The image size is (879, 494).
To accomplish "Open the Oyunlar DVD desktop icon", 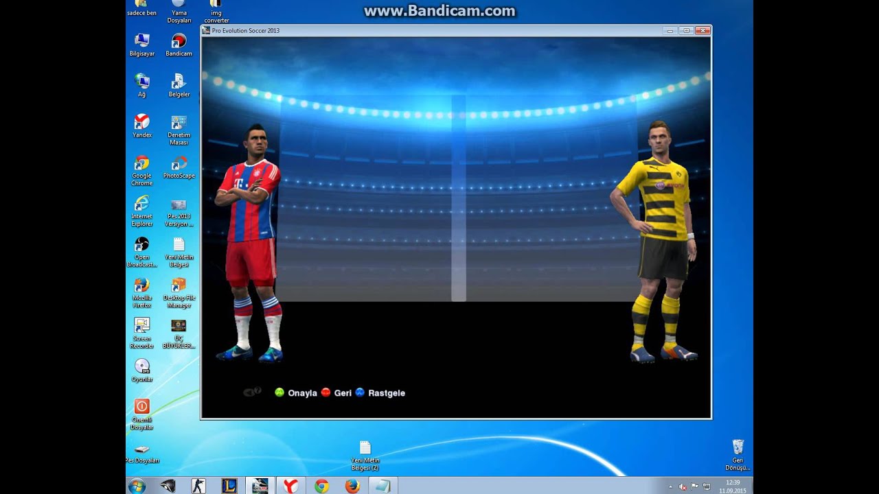I will (142, 370).
